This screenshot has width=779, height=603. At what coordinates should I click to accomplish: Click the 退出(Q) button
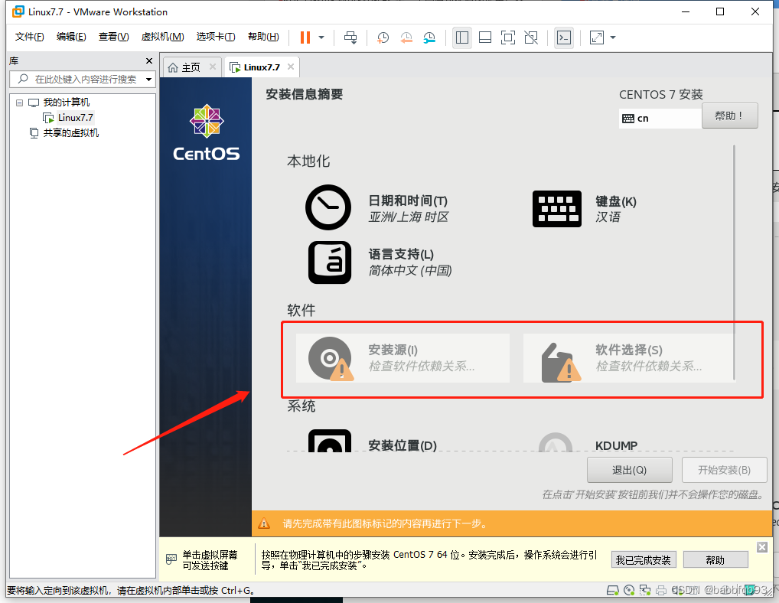(x=630, y=470)
